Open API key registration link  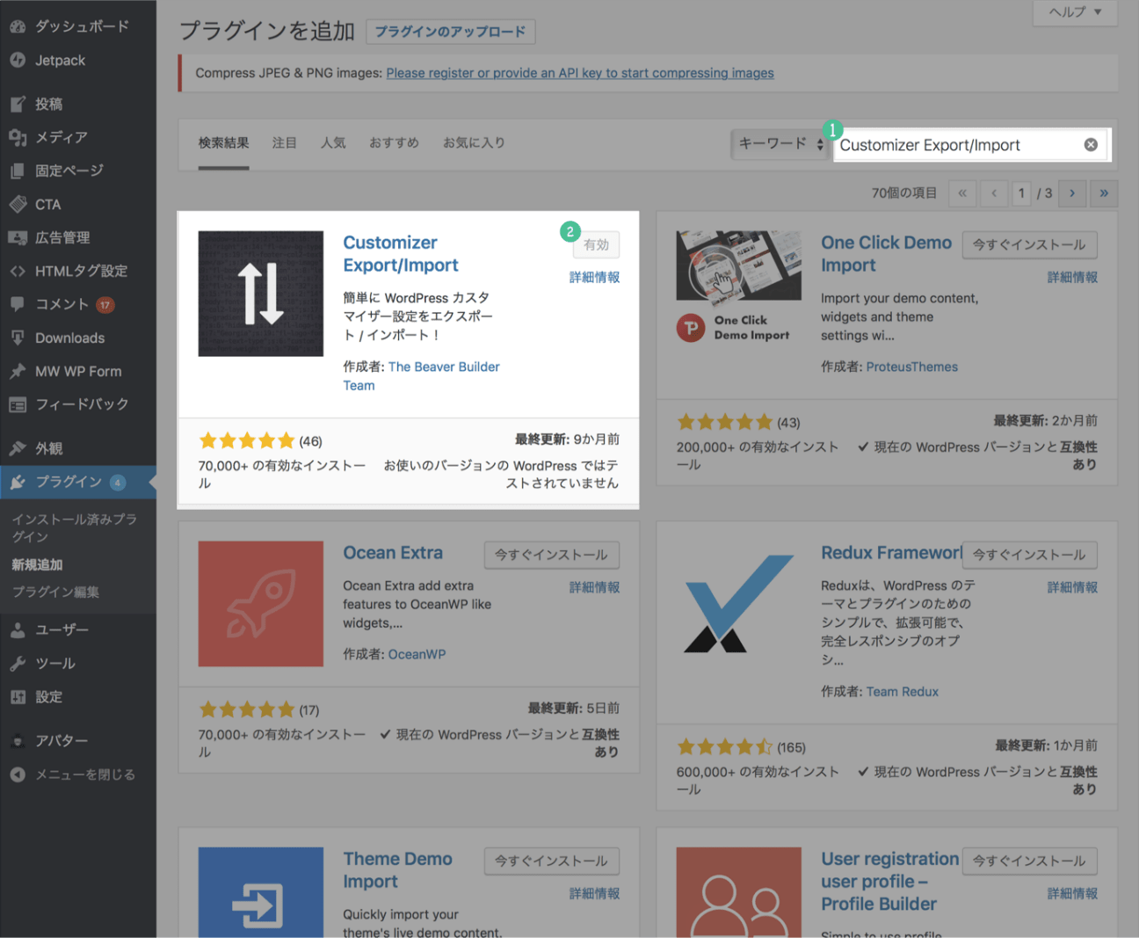point(580,73)
